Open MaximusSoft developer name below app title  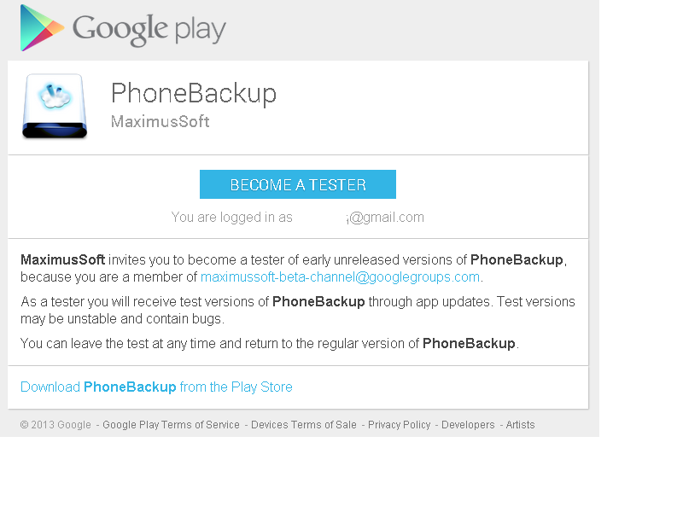(161, 121)
